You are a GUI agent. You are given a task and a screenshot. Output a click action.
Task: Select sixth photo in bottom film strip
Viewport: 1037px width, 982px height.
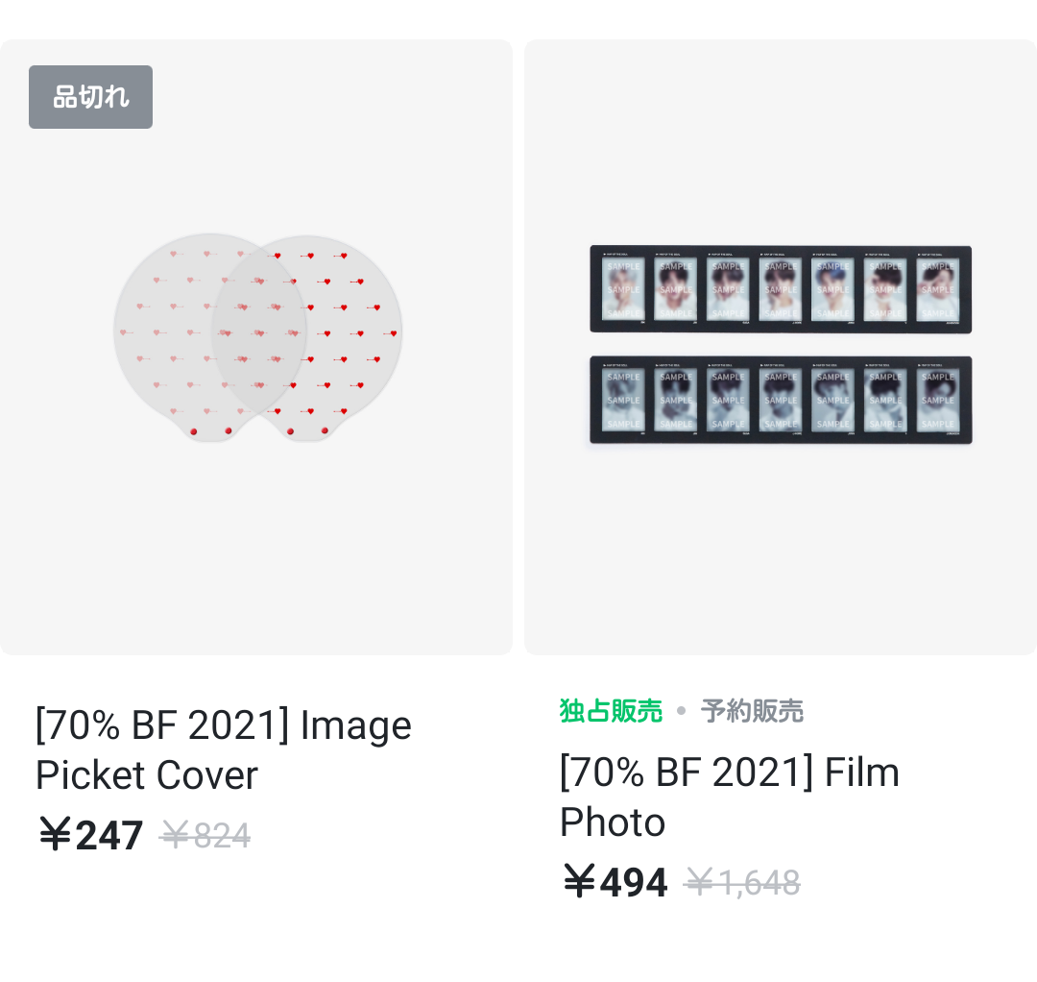pyautogui.click(x=885, y=400)
